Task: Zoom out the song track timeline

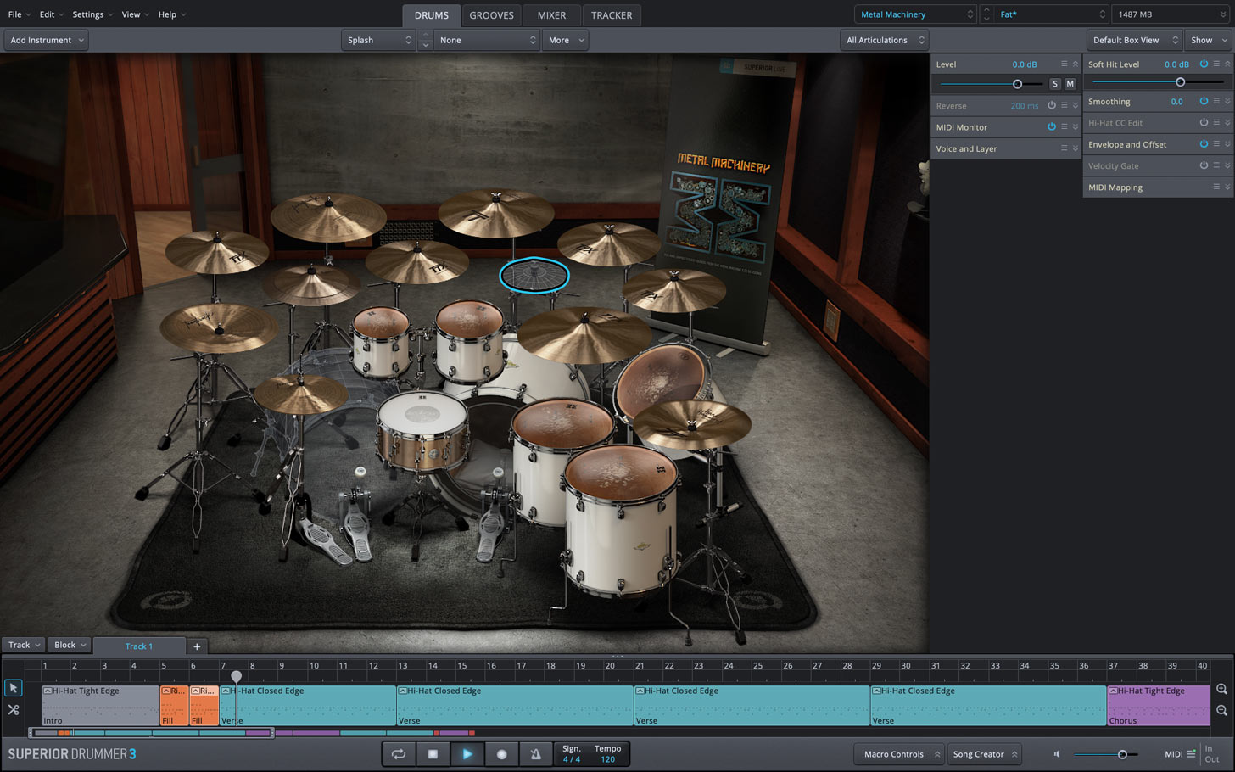Action: [x=1221, y=711]
